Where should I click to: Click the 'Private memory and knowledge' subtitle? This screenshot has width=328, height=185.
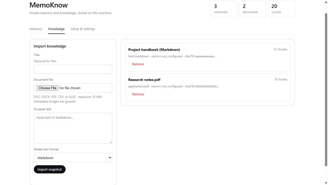point(71,13)
